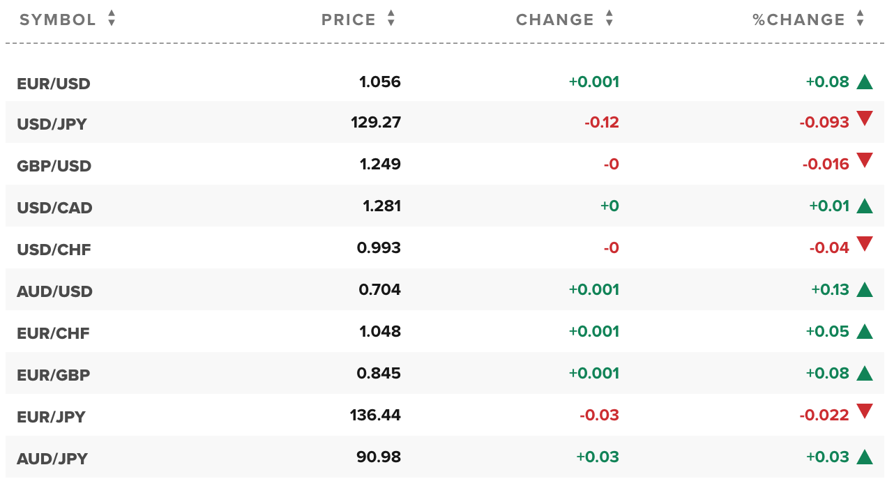The height and width of the screenshot is (488, 894).
Task: Open the EUR/USD symbol link
Action: [54, 84]
